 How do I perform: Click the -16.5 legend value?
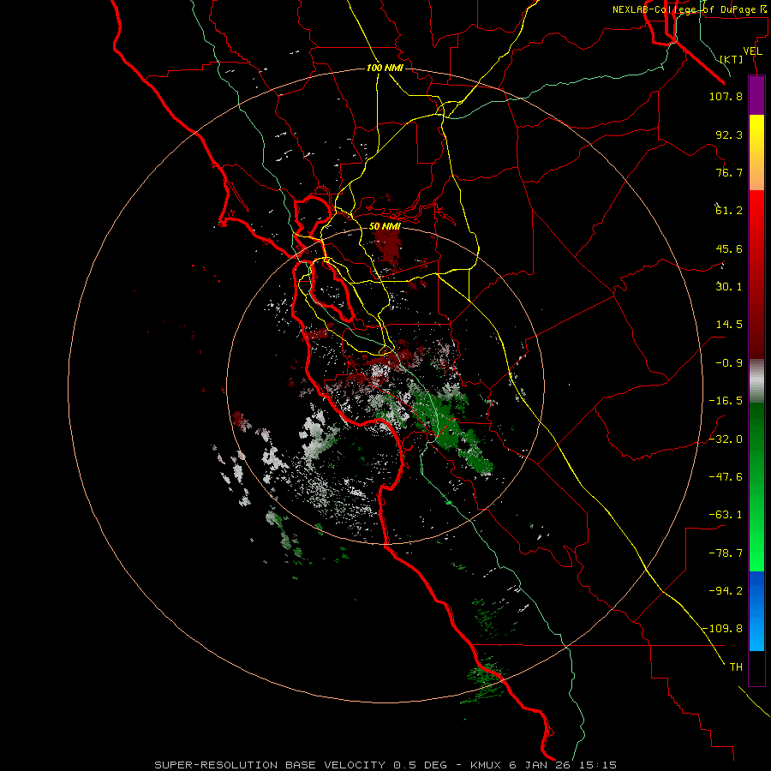click(x=726, y=401)
